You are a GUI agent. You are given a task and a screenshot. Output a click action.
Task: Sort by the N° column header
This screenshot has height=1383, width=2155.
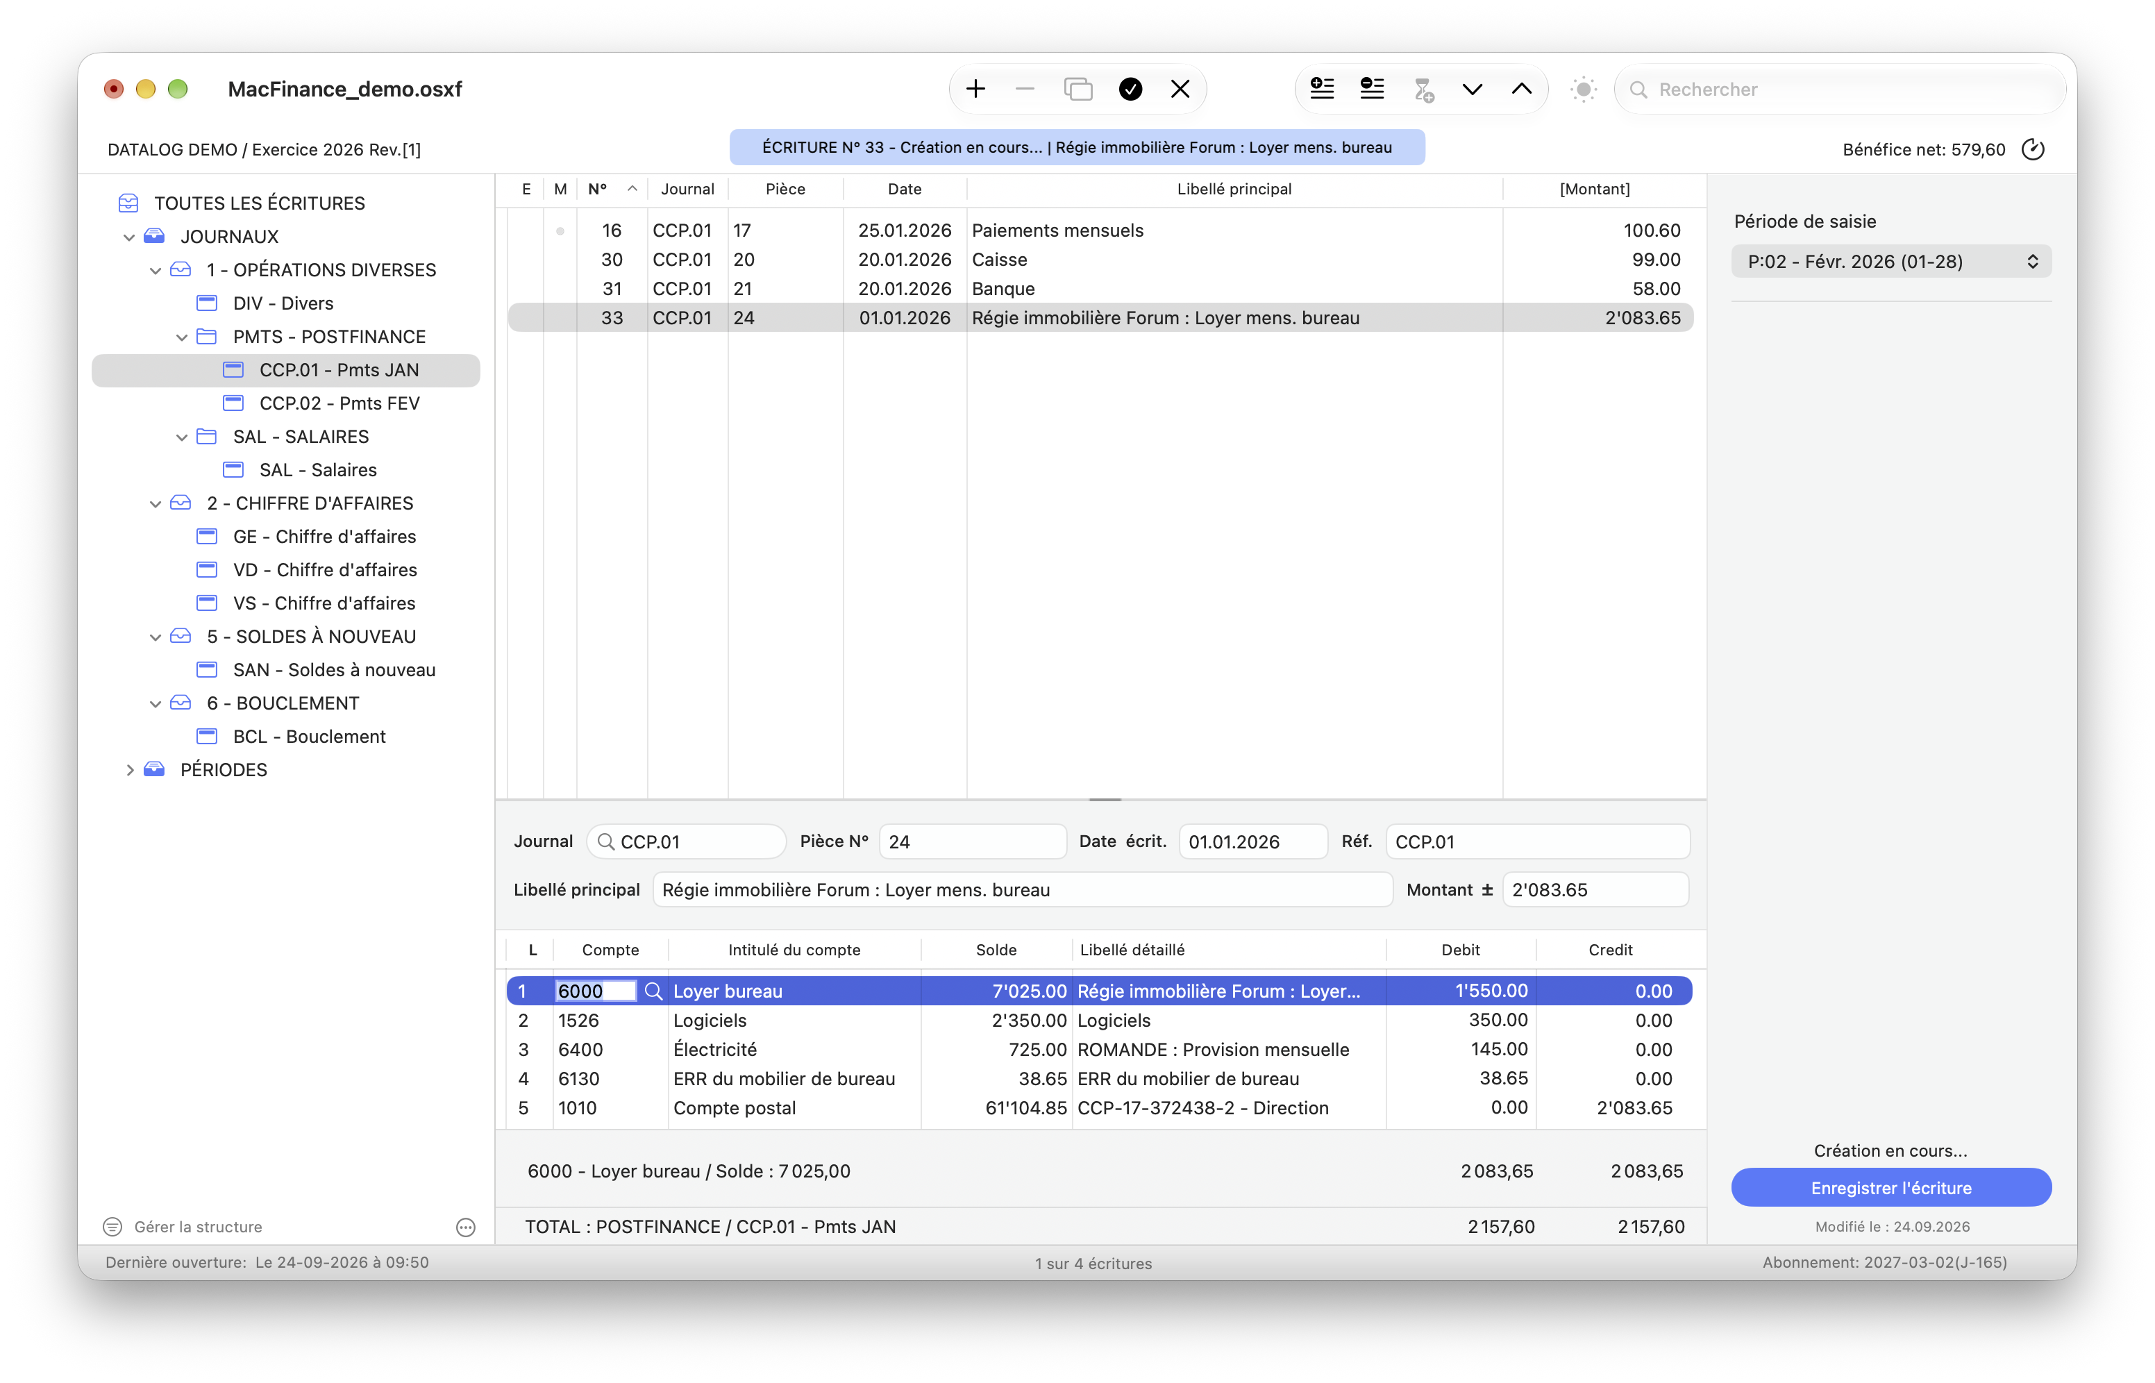[612, 189]
